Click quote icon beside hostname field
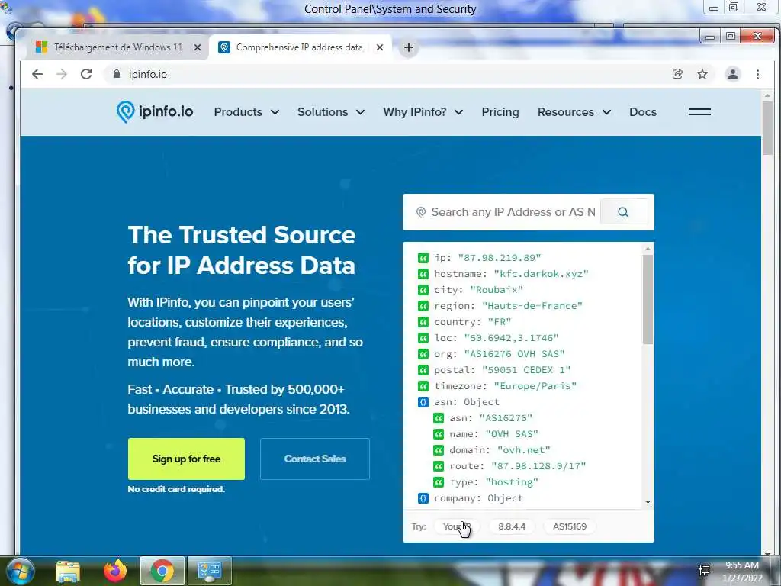The height and width of the screenshot is (586, 781). [423, 274]
